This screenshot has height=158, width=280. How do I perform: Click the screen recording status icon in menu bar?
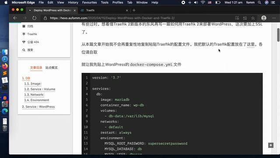(x=183, y=3)
